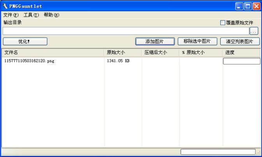262x157 pixels.
Task: Maximize the PNGGauntlet window
Action: pyautogui.click(x=248, y=6)
